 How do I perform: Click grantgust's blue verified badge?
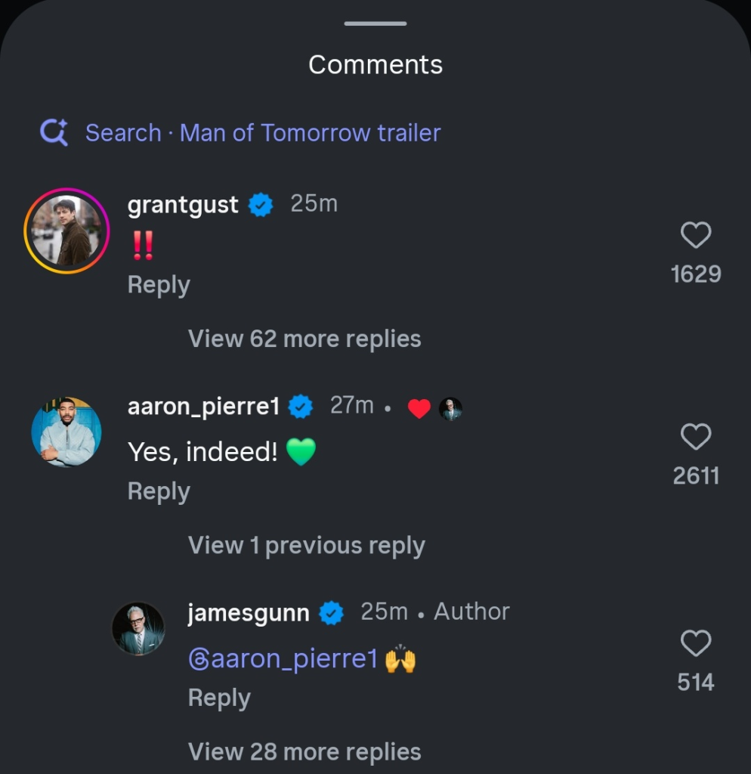pyautogui.click(x=261, y=205)
